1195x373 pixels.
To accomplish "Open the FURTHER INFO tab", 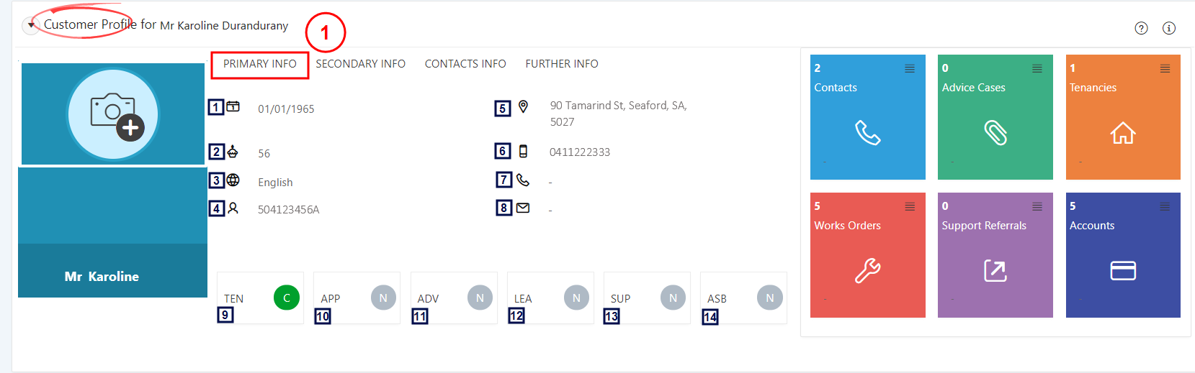I will point(562,64).
